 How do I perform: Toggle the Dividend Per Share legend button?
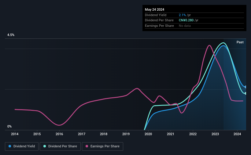(x=60, y=146)
